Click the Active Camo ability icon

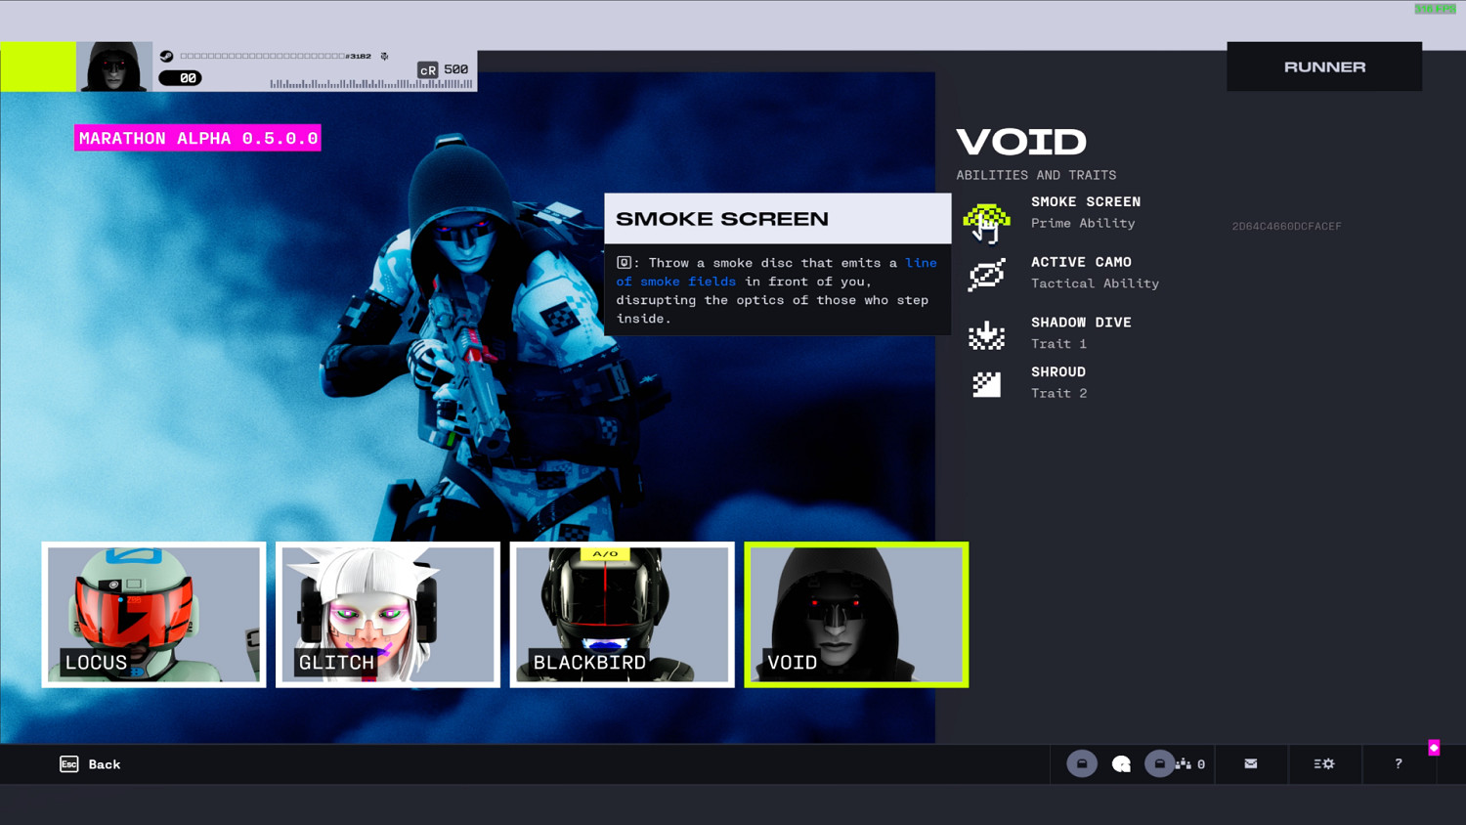(x=986, y=275)
